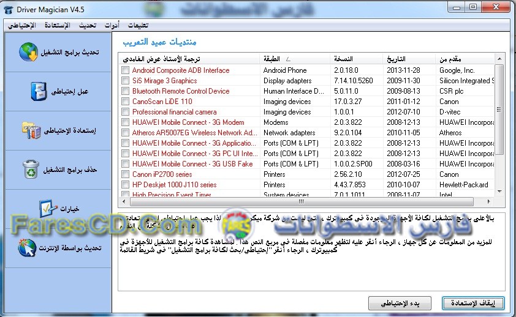The height and width of the screenshot is (317, 516).
Task: Click the globe Update Drivers sidebar icon
Action: (x=29, y=52)
